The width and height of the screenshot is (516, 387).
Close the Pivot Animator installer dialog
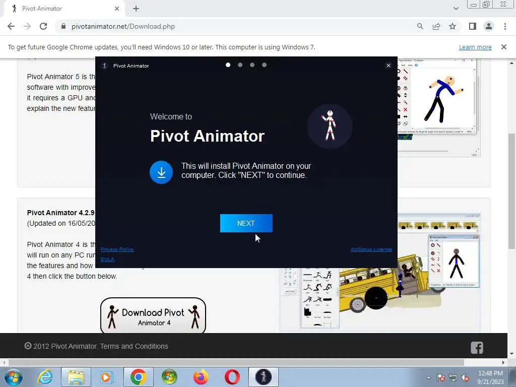point(389,66)
